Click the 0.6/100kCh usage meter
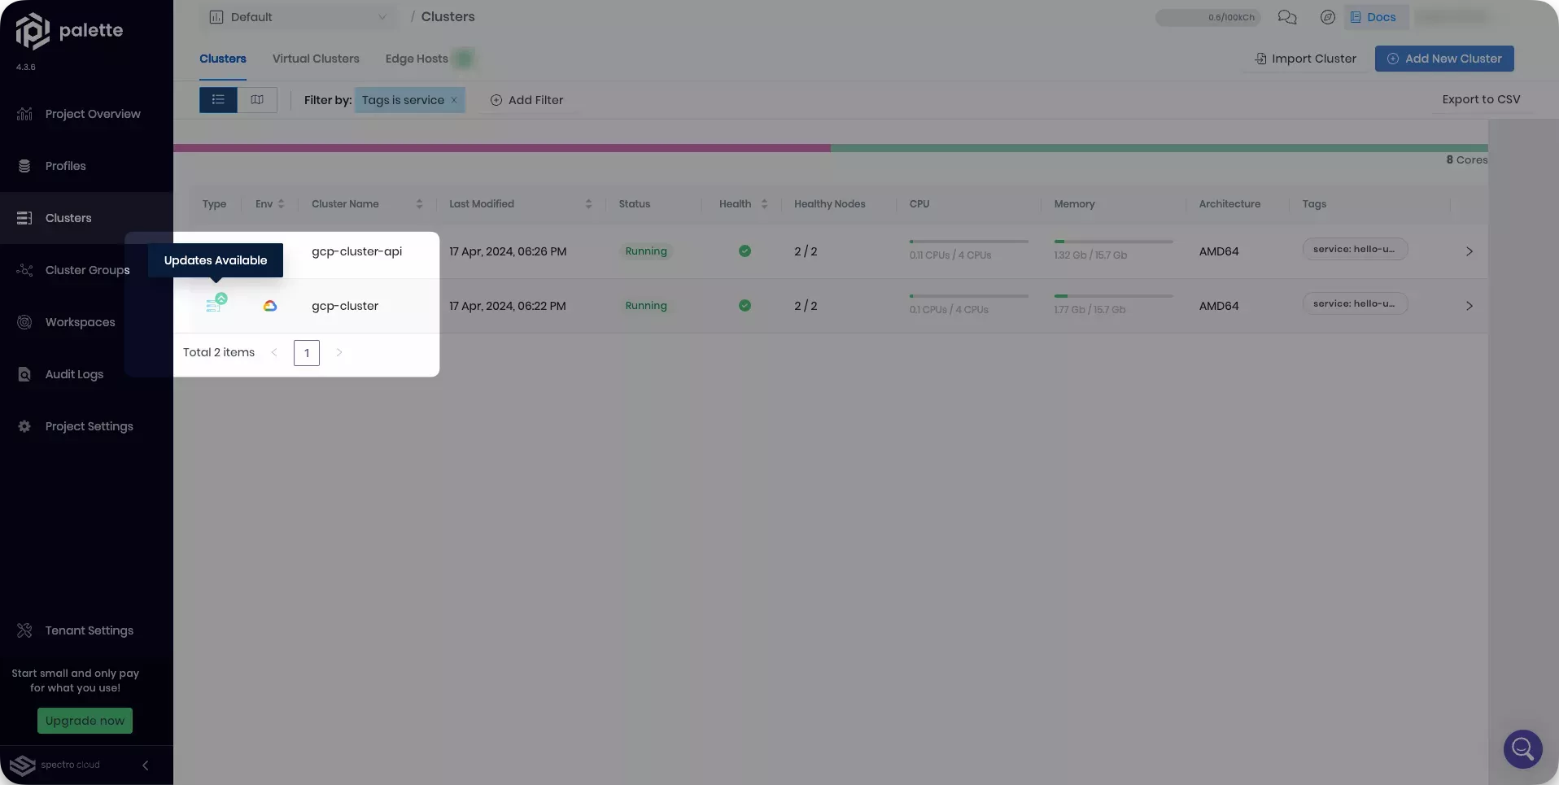The image size is (1559, 785). click(x=1207, y=17)
